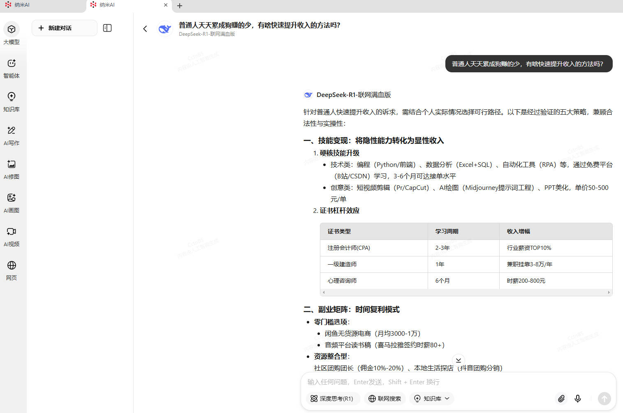
Task: Click the 闲鱼无货源电商 bullet
Action: coord(373,333)
